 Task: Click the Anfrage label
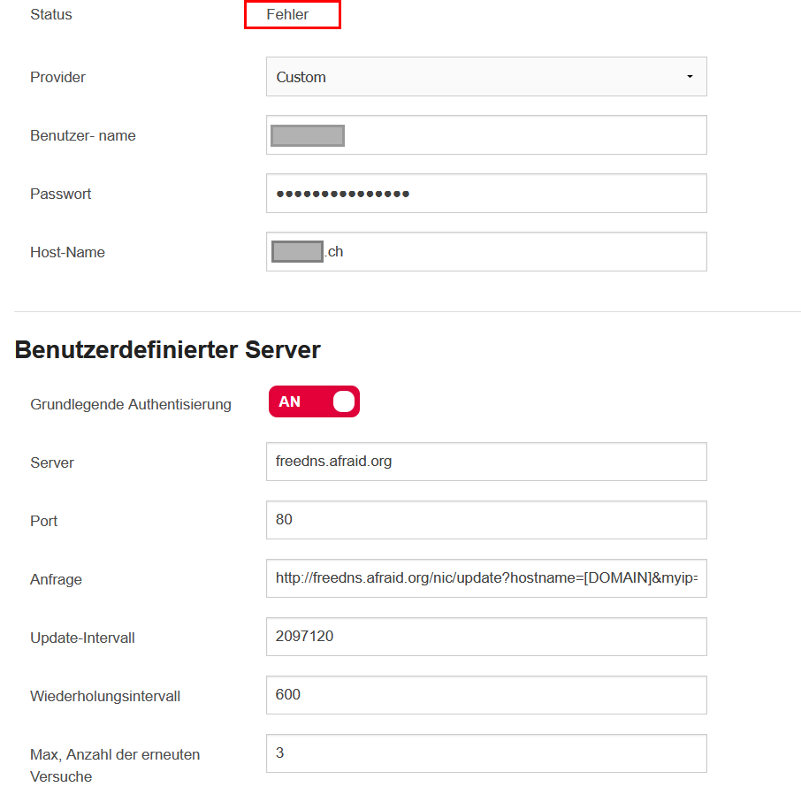[56, 579]
